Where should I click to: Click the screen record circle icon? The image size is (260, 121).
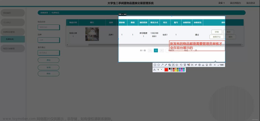pyautogui.click(x=199, y=65)
